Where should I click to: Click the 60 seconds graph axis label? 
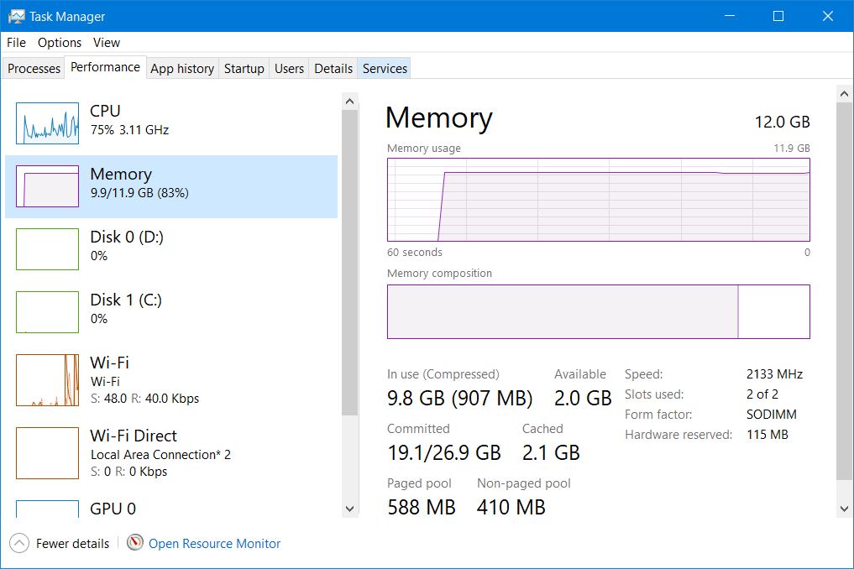415,252
